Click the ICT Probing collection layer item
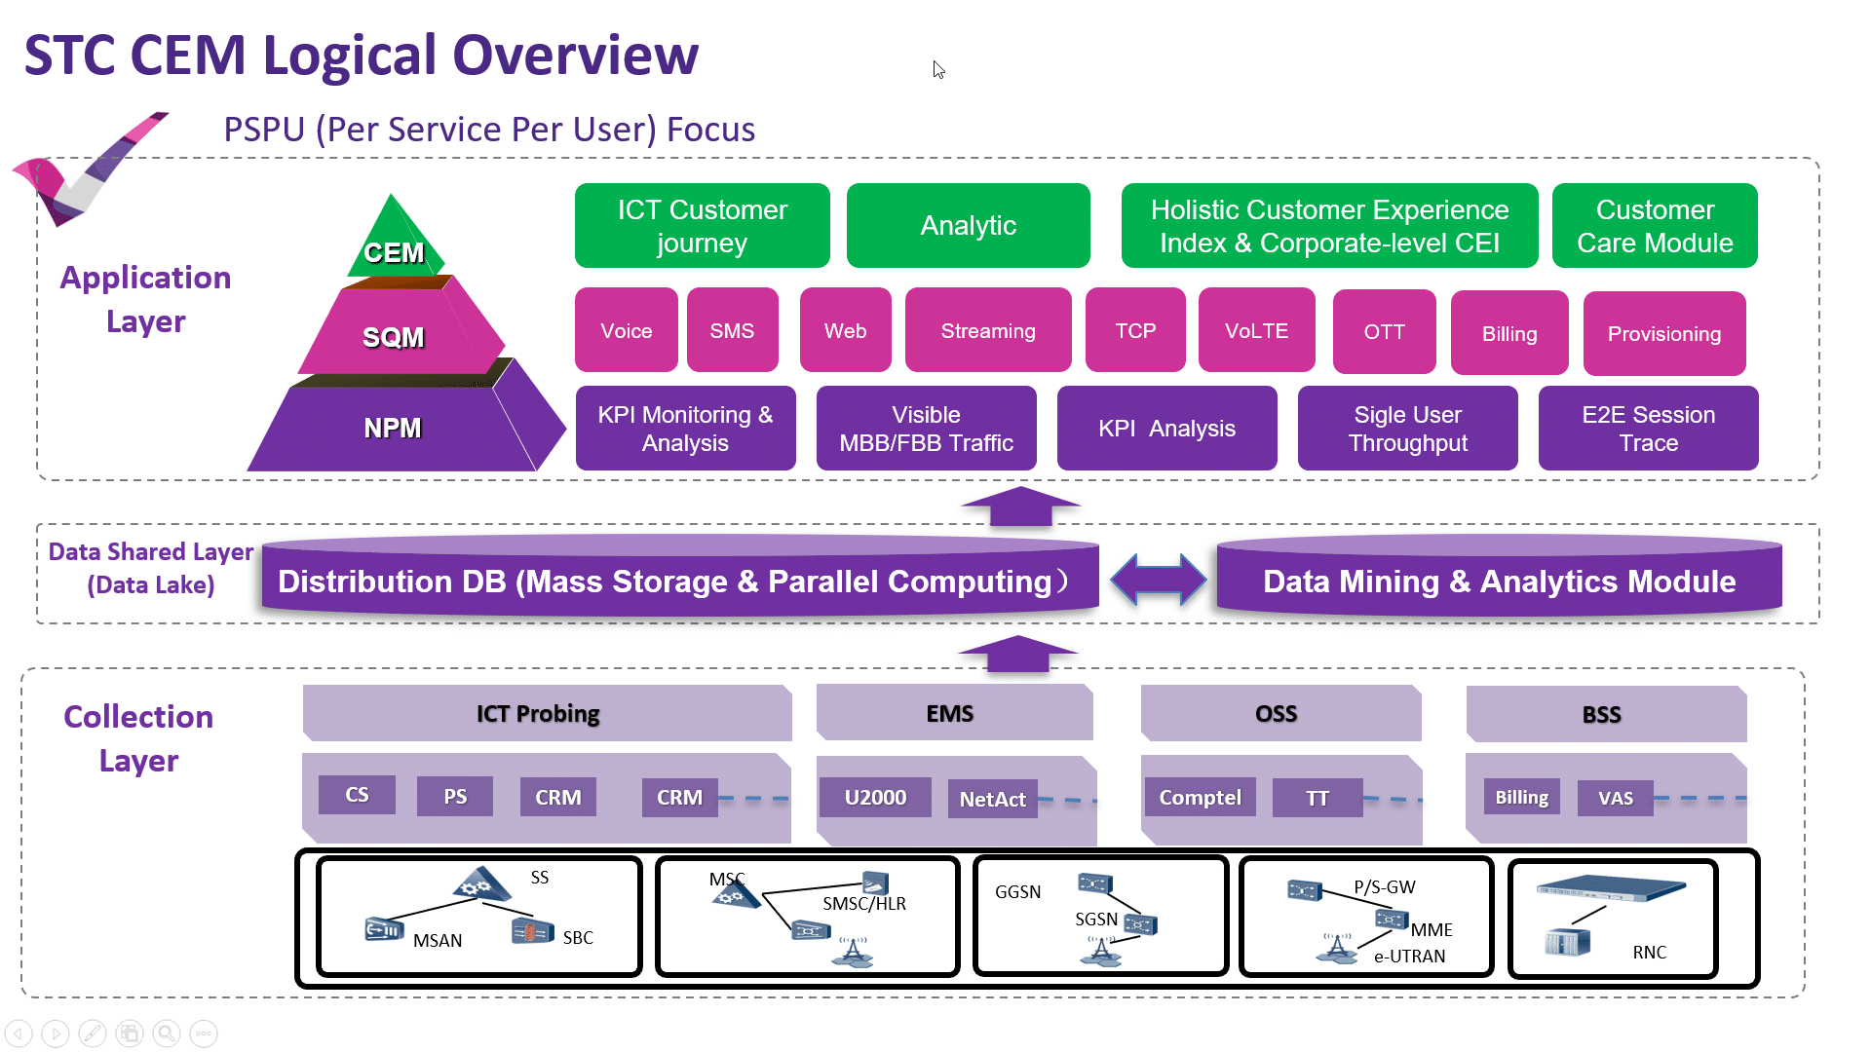Image resolution: width=1871 pixels, height=1052 pixels. (537, 714)
